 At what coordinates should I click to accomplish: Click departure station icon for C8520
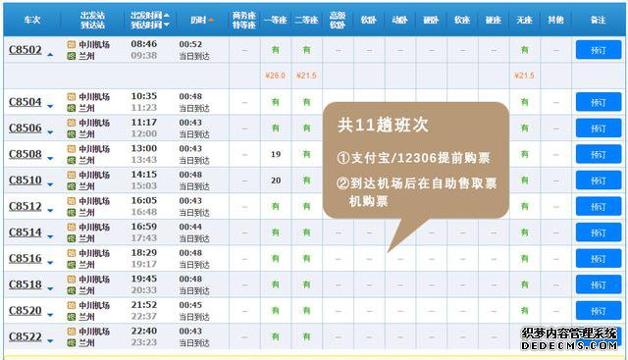(x=72, y=305)
